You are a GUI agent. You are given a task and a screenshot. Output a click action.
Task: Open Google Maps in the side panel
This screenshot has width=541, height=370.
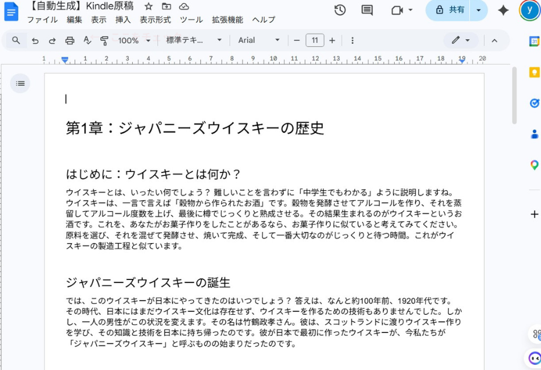(x=534, y=165)
